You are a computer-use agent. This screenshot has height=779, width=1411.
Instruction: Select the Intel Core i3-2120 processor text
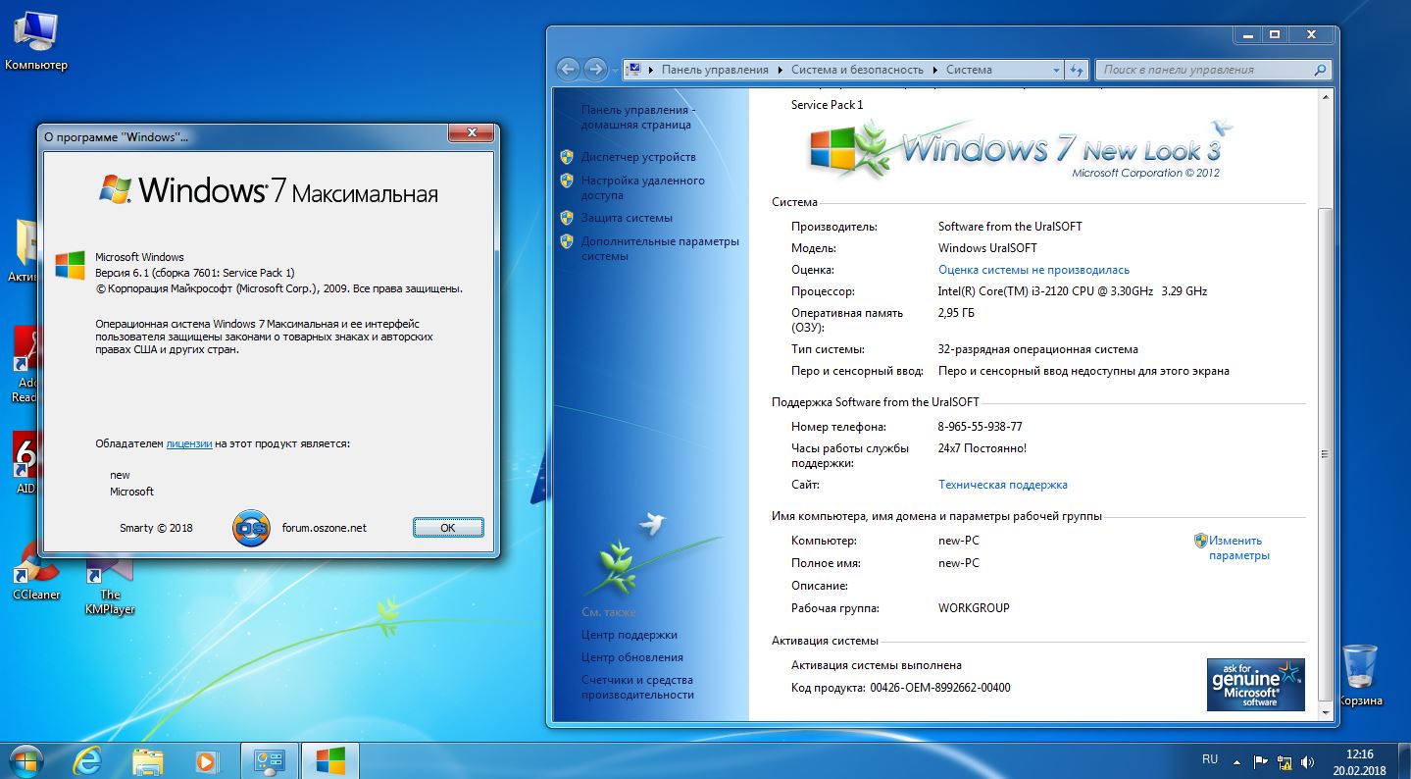1073,291
